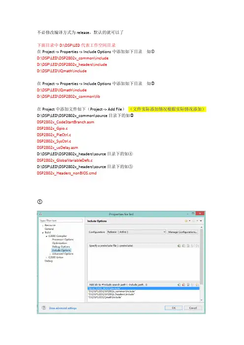Click the Delete icon in the preinclude file toolbar
244x345 pixels.
point(183,246)
